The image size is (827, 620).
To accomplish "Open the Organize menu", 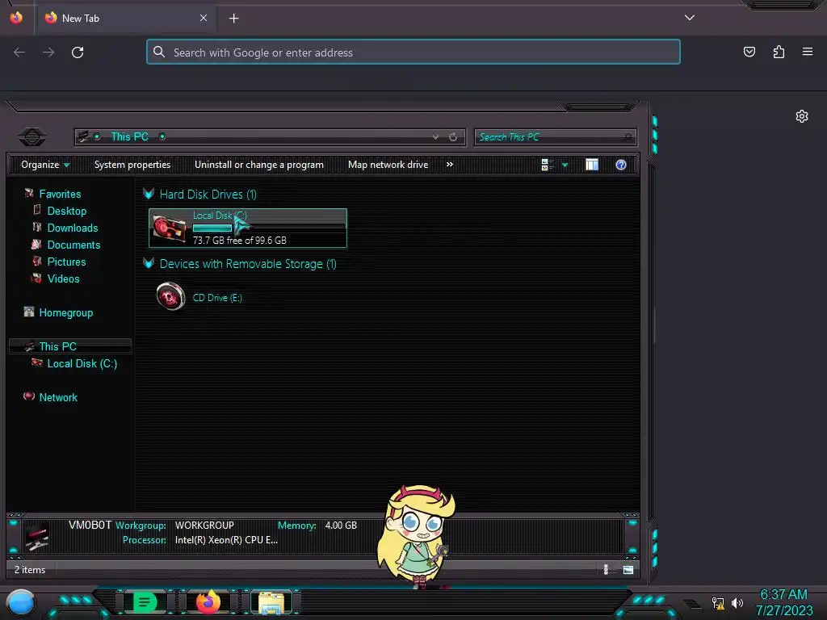I will 45,165.
